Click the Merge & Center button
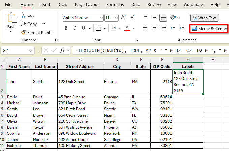 (208, 29)
